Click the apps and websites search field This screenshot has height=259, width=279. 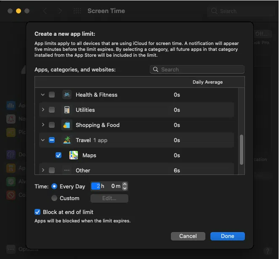tap(197, 69)
